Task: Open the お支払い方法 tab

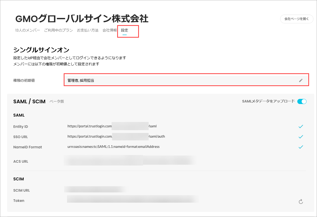Action: pyautogui.click(x=88, y=30)
